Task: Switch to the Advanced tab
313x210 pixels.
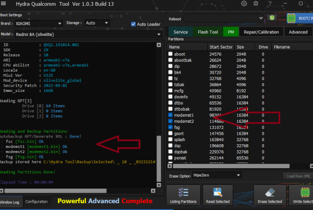Action: 298,32
